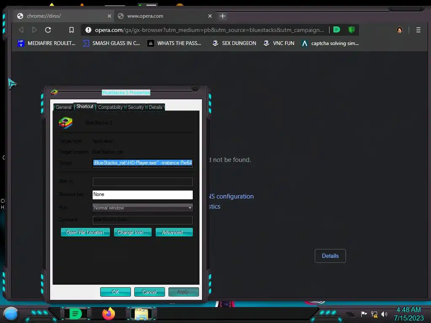Select the Shortcut tab in Properties
This screenshot has height=323, width=431.
(x=85, y=106)
